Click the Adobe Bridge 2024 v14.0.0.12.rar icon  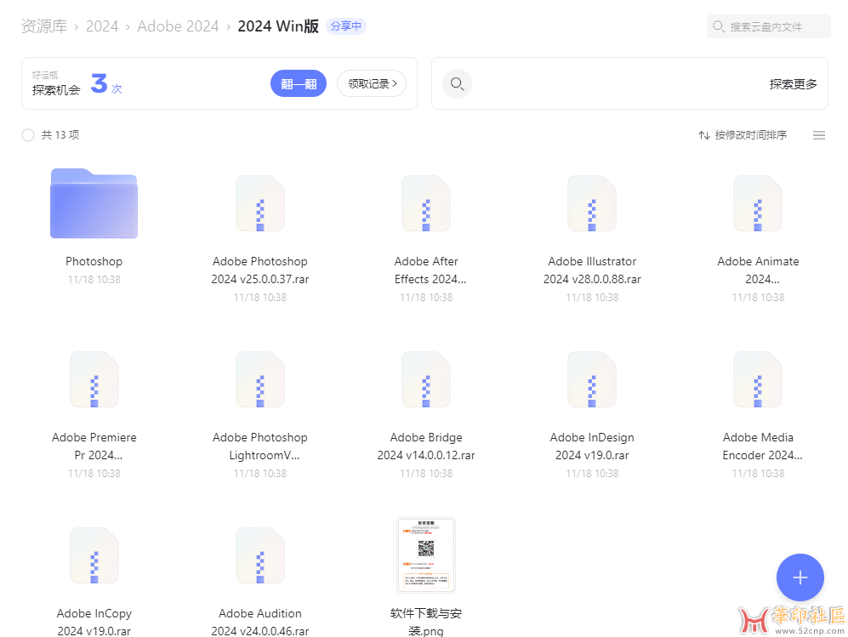point(426,379)
